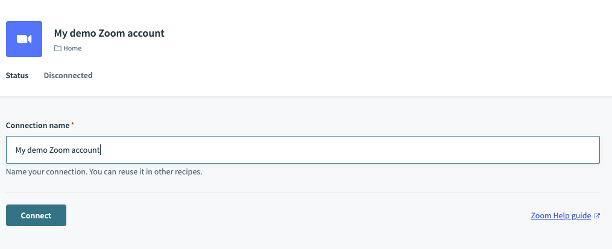Image resolution: width=612 pixels, height=249 pixels.
Task: Click the folder icon beside Home
Action: (58, 48)
